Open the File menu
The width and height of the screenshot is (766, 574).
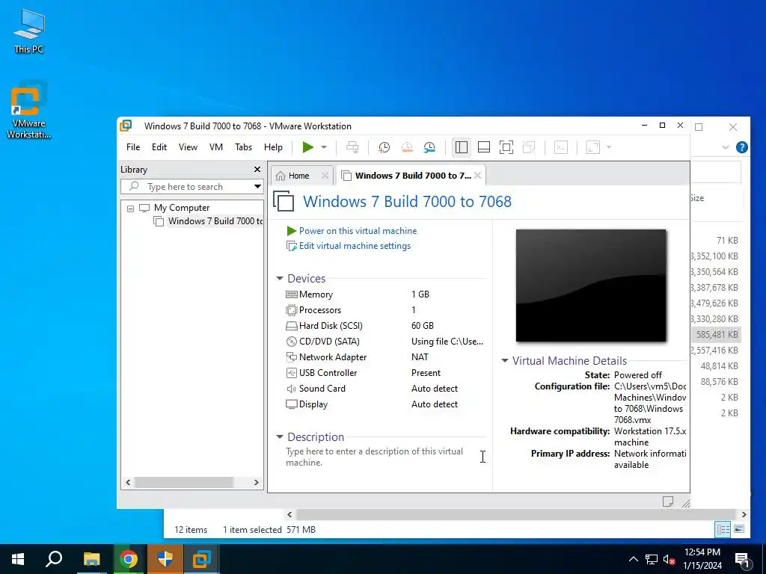click(x=133, y=147)
